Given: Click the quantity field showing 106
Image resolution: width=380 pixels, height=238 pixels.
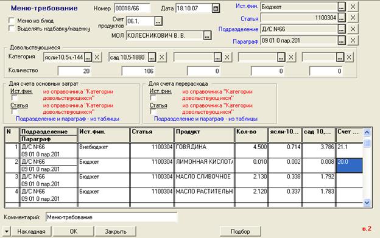Looking at the screenshot, I should click(138, 71).
